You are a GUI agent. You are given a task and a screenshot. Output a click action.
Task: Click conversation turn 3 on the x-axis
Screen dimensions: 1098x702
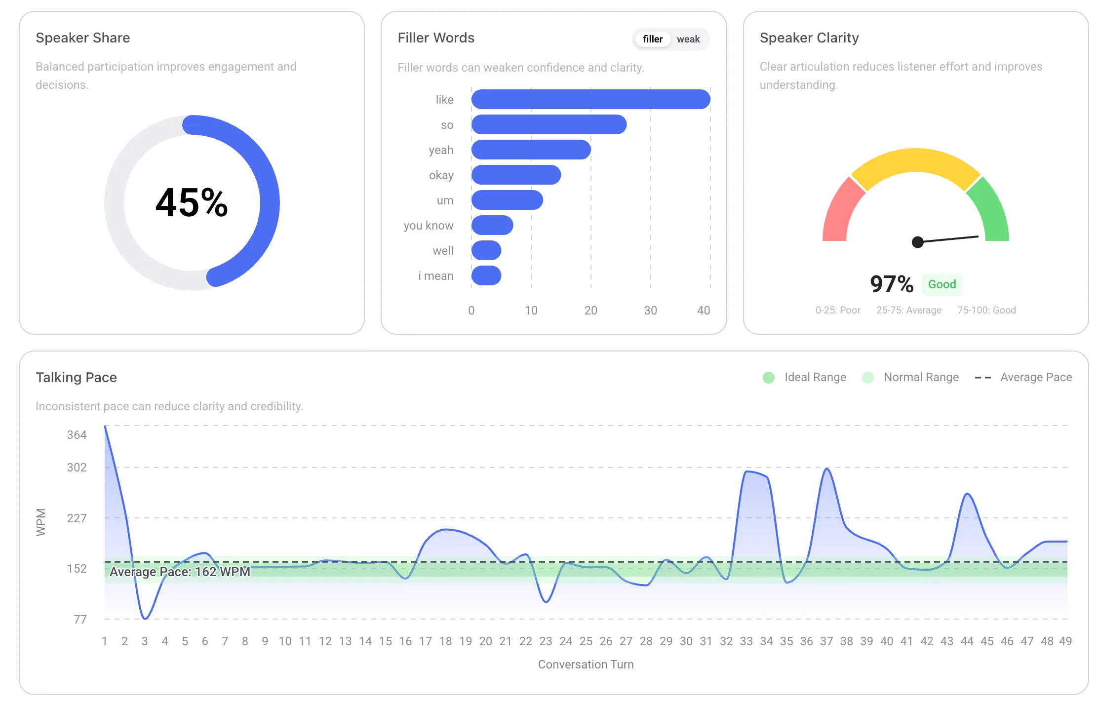145,641
